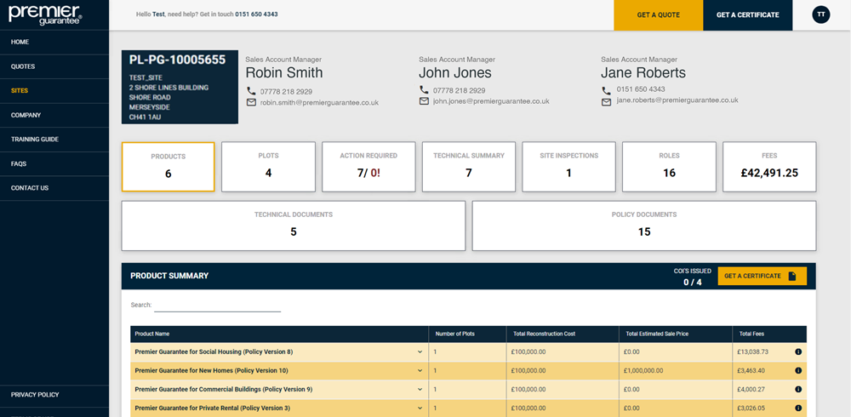
Task: Select the Technical Summary tile
Action: coord(468,167)
